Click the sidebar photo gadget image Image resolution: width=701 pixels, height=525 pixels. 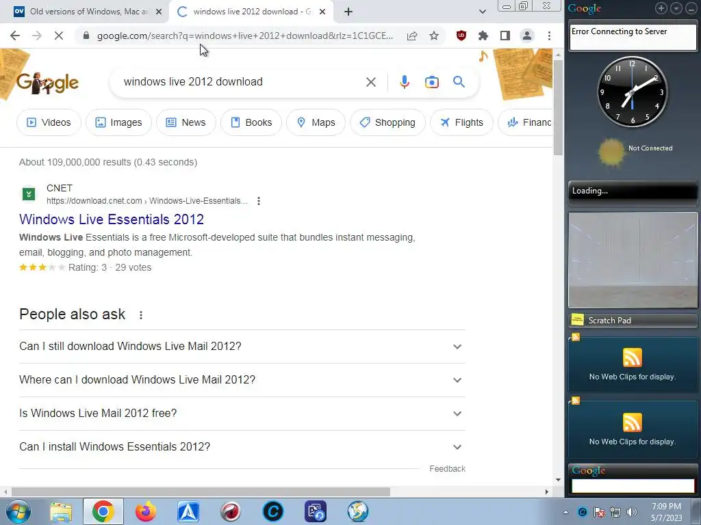(633, 260)
